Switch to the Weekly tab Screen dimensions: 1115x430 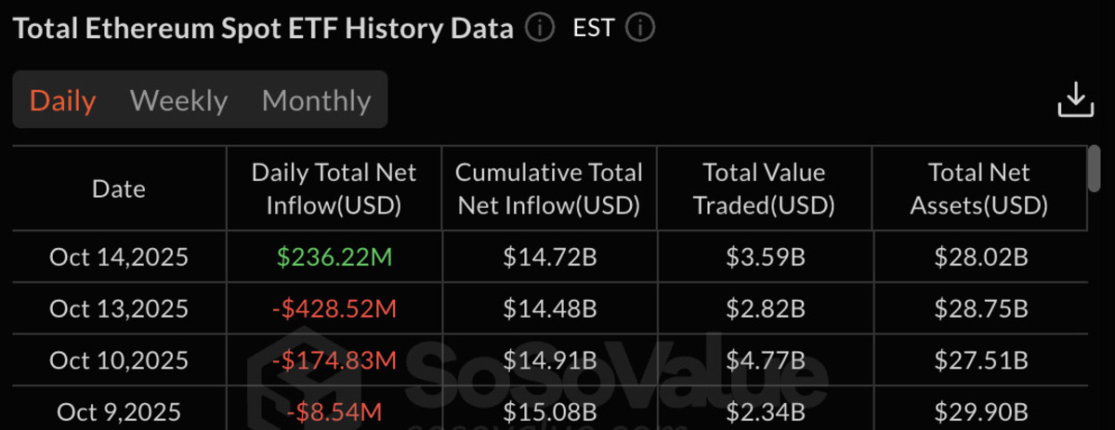tap(178, 100)
